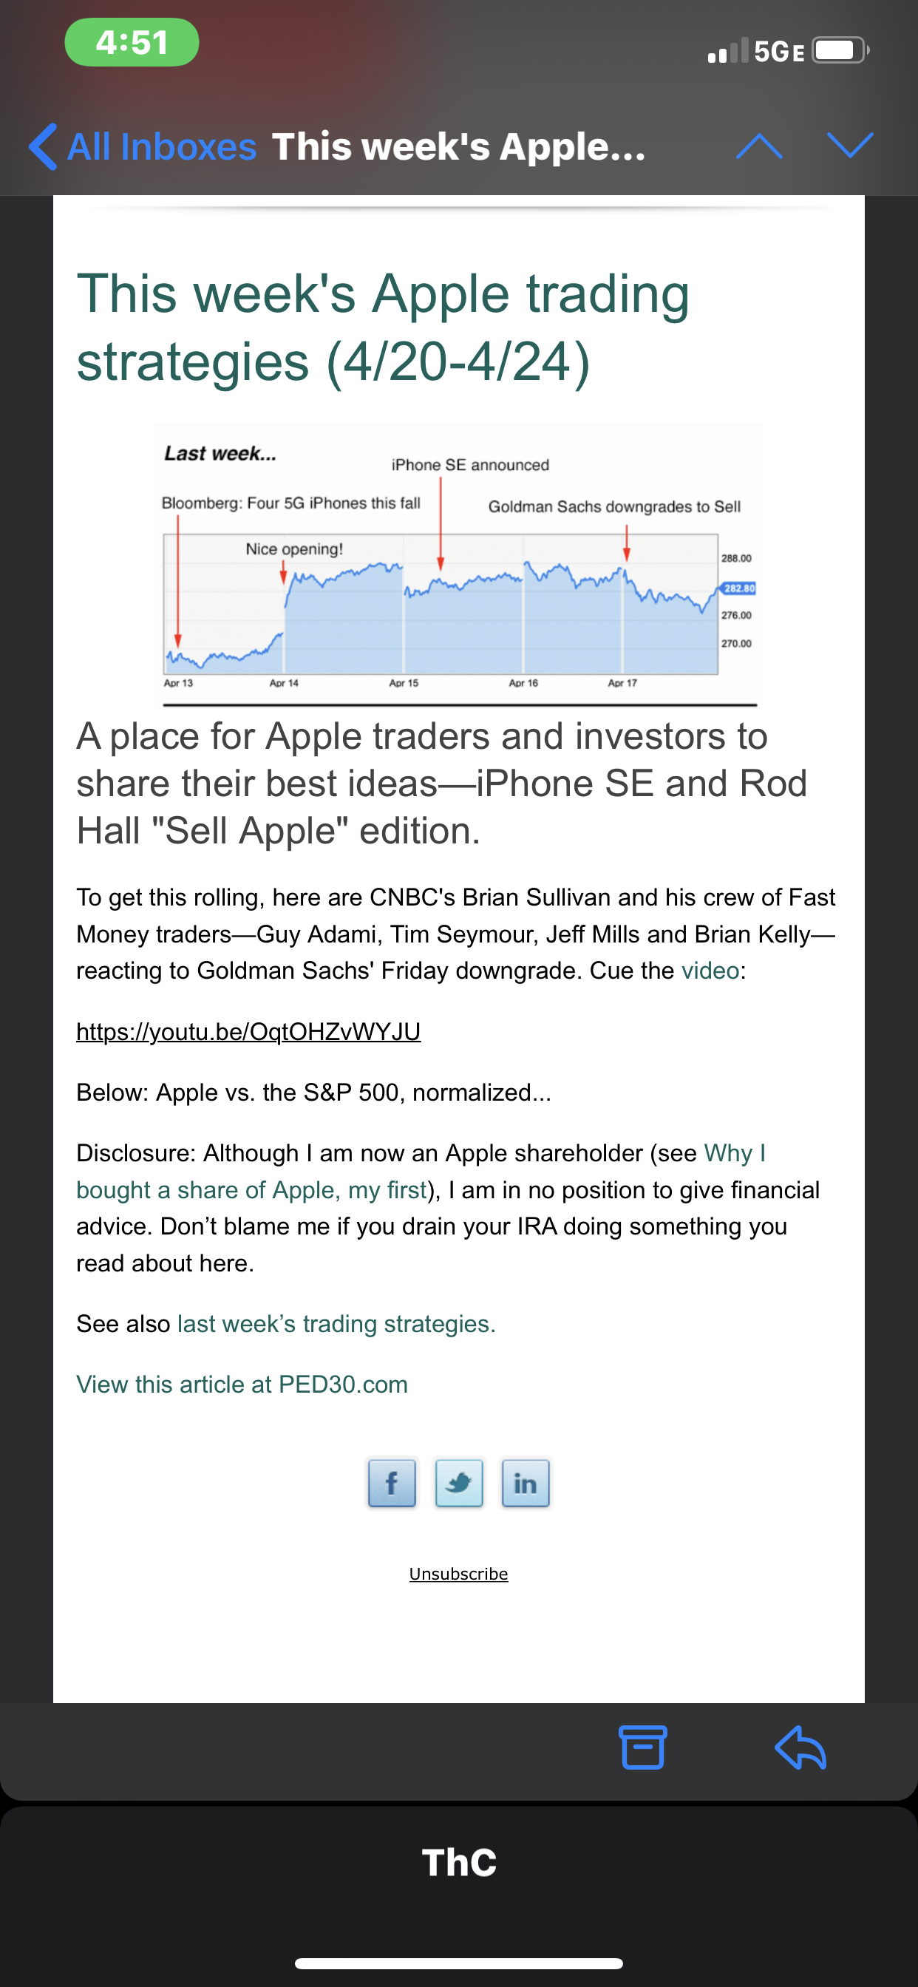Go to previous message with up chevron
This screenshot has width=918, height=1987.
759,146
